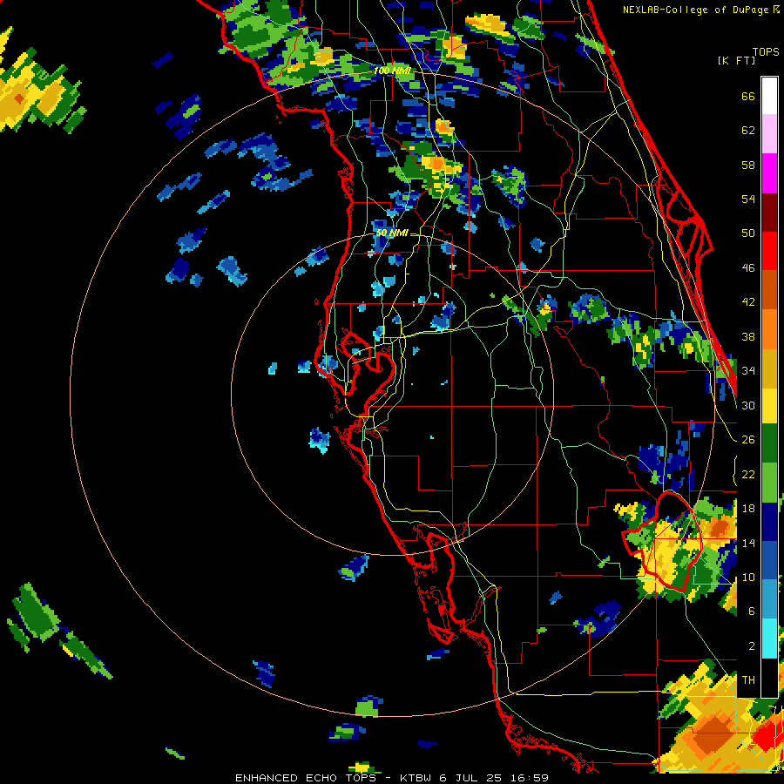Select the light pink legend swatch
This screenshot has width=784, height=784.
tap(769, 133)
